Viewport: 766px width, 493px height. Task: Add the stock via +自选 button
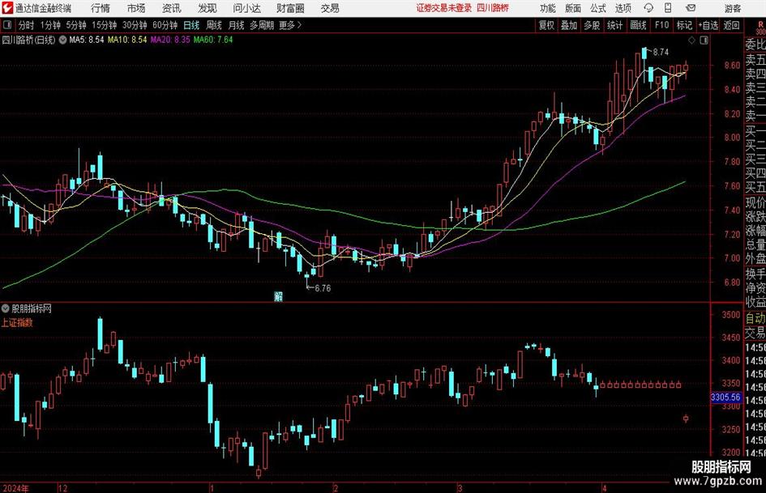[708, 25]
